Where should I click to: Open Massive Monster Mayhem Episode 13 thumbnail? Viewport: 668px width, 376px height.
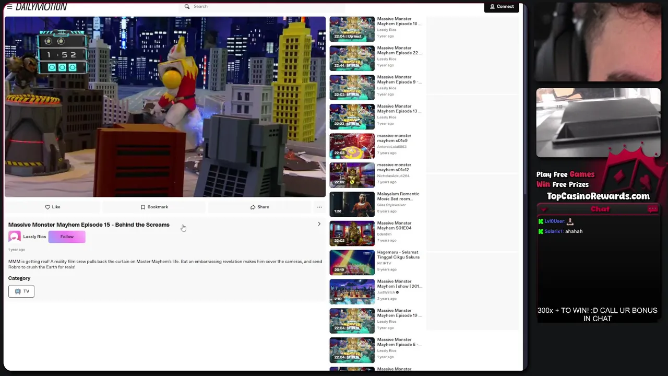pos(352,116)
